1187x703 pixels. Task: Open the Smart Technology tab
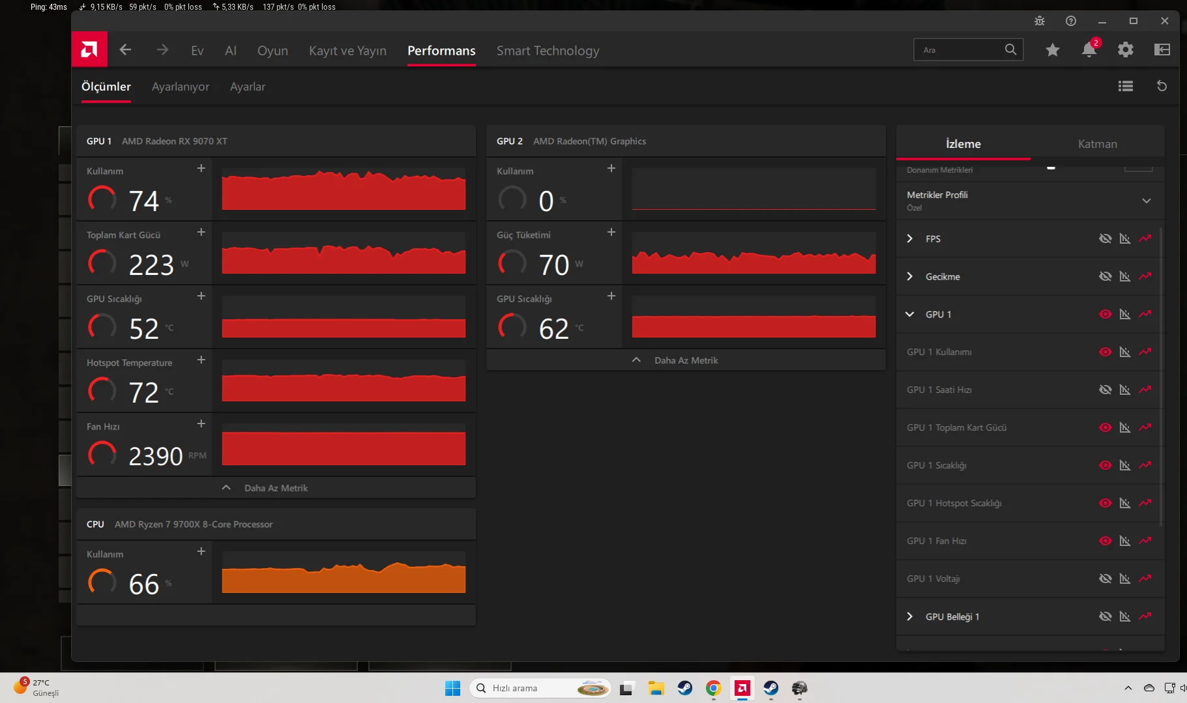pos(548,51)
